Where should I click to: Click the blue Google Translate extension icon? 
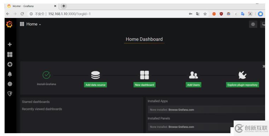pos(242,14)
